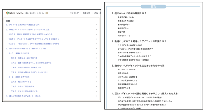Image resolution: width=205 pixels, height=112 pixels.
Task: Click the blue 目次 header pill
Action: pyautogui.click(x=153, y=7)
